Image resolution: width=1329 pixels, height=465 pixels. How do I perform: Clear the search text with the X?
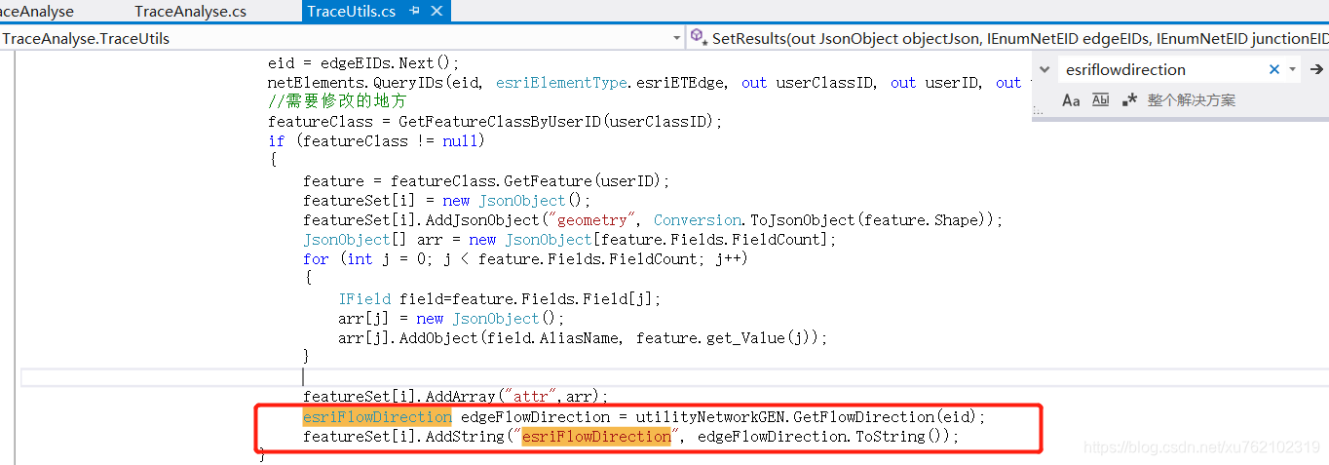pyautogui.click(x=1274, y=69)
